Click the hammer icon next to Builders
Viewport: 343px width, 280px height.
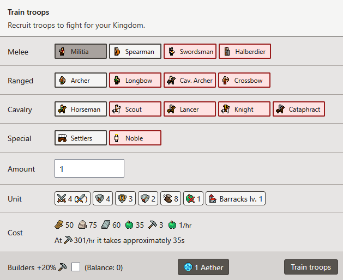[63, 267]
